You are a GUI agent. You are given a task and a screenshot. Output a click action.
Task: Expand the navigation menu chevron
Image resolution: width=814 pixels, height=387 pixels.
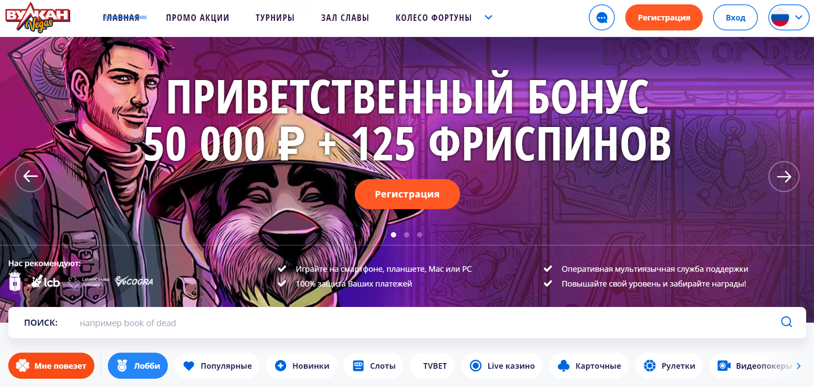[488, 17]
